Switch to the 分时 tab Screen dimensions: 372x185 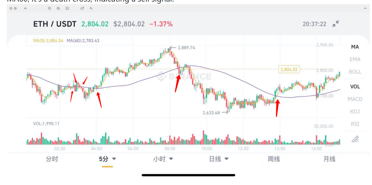(52, 159)
